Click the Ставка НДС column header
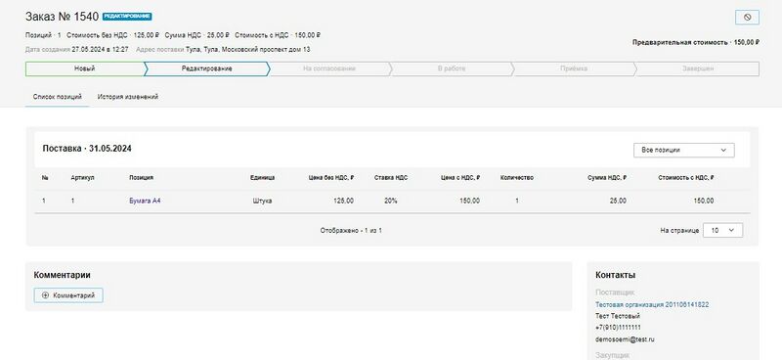Screen dimensions: 782x360 coord(391,178)
